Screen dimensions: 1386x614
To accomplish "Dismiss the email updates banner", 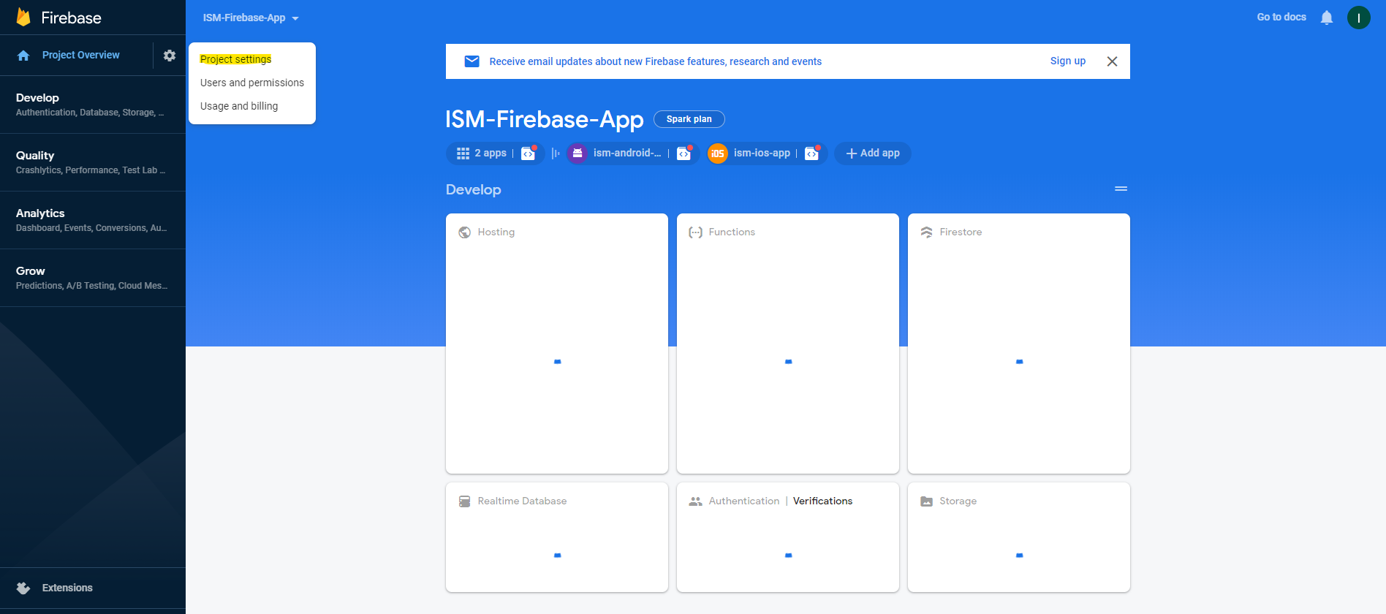I will click(x=1112, y=61).
